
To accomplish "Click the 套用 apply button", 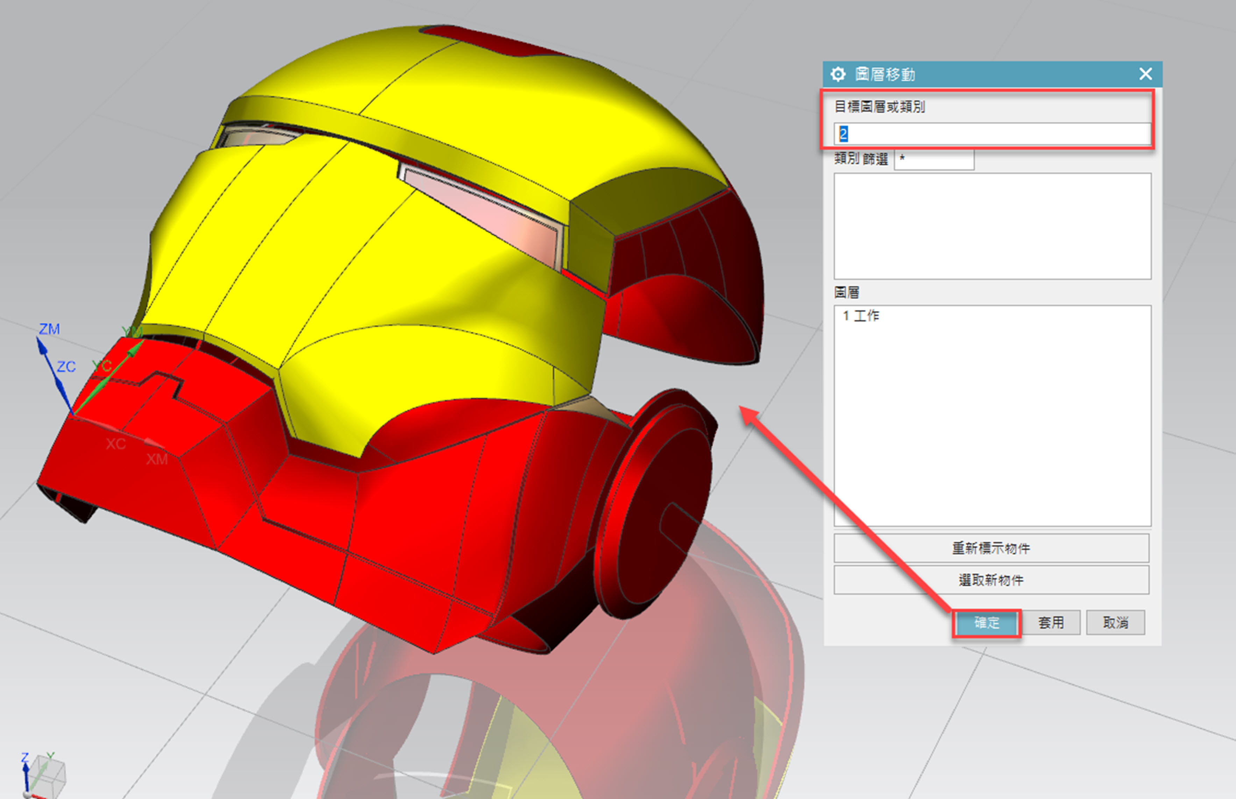I will [1051, 622].
